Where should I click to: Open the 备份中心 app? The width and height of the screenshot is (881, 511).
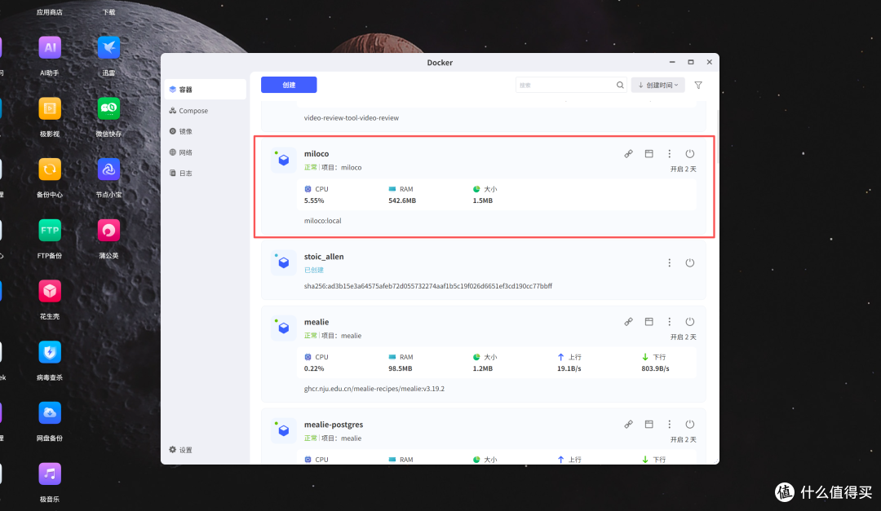(x=50, y=170)
